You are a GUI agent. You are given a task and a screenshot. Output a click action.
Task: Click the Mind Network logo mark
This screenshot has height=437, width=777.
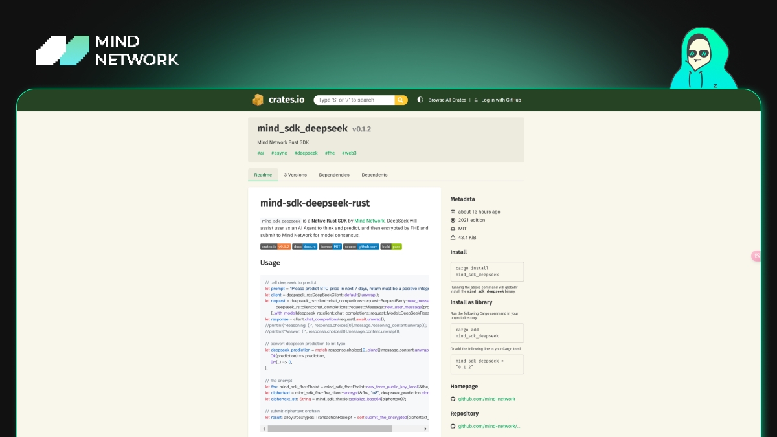pyautogui.click(x=62, y=50)
